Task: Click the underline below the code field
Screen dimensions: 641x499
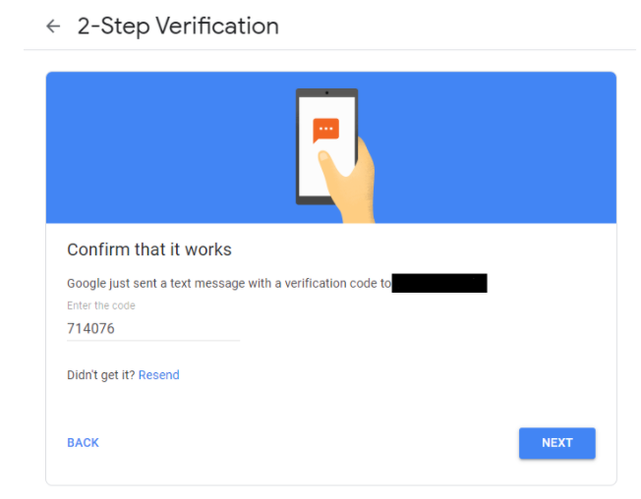Action: coord(152,341)
